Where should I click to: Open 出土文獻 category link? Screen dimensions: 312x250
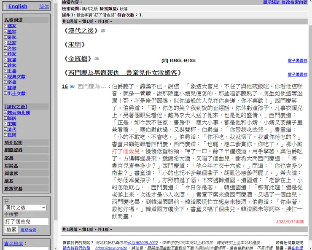tap(16, 93)
